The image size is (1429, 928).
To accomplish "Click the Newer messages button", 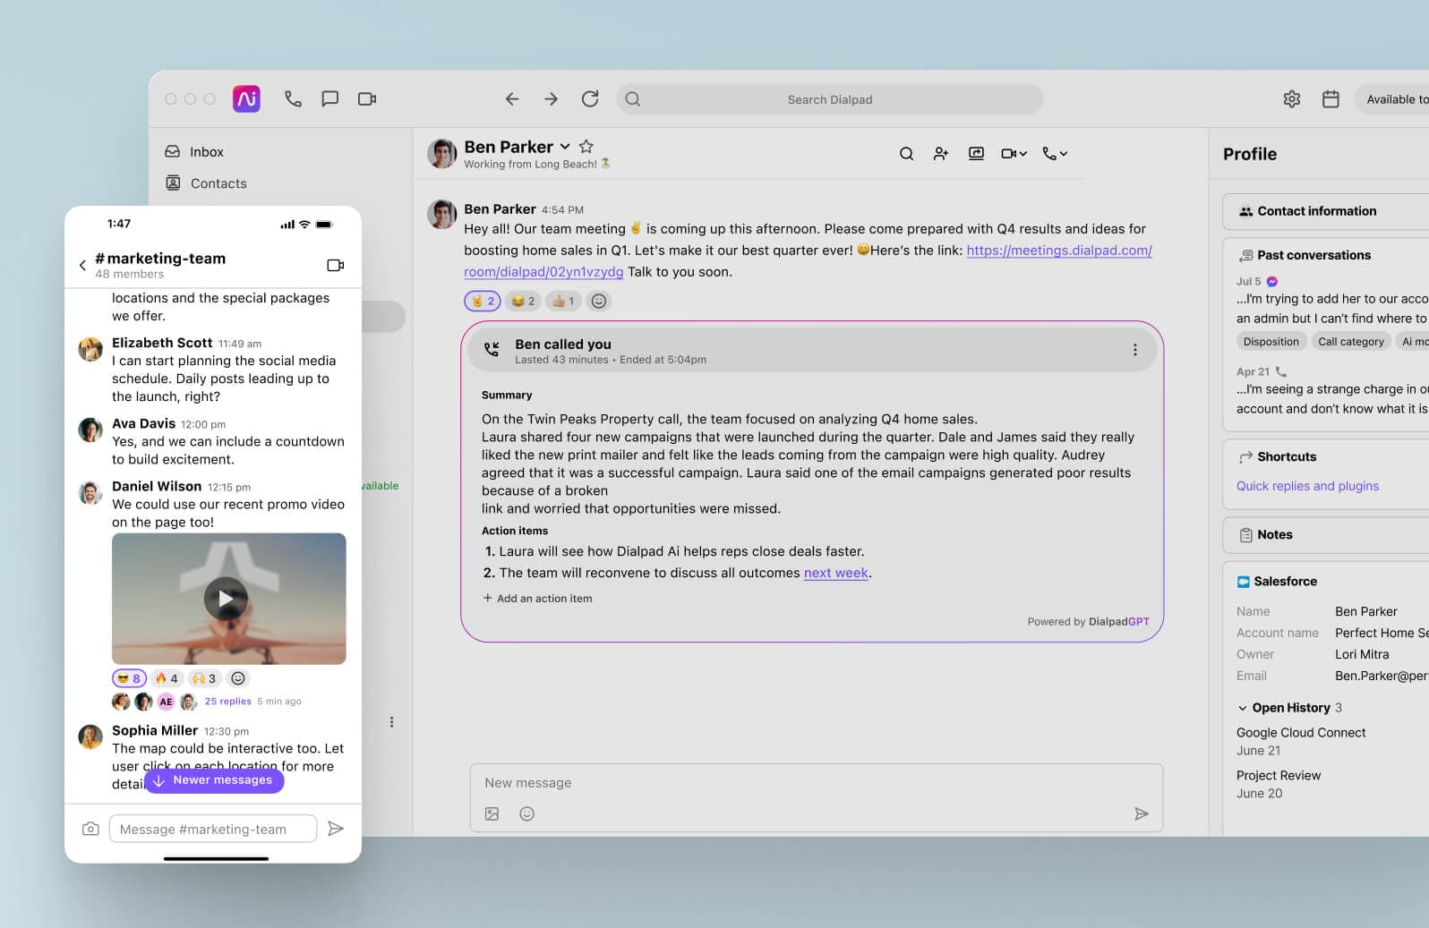I will point(214,780).
